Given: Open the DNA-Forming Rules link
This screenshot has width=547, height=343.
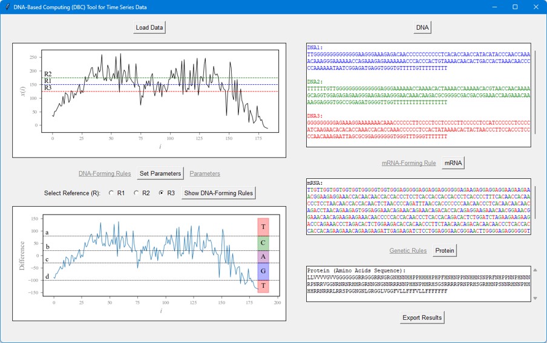Looking at the screenshot, I should click(x=105, y=173).
